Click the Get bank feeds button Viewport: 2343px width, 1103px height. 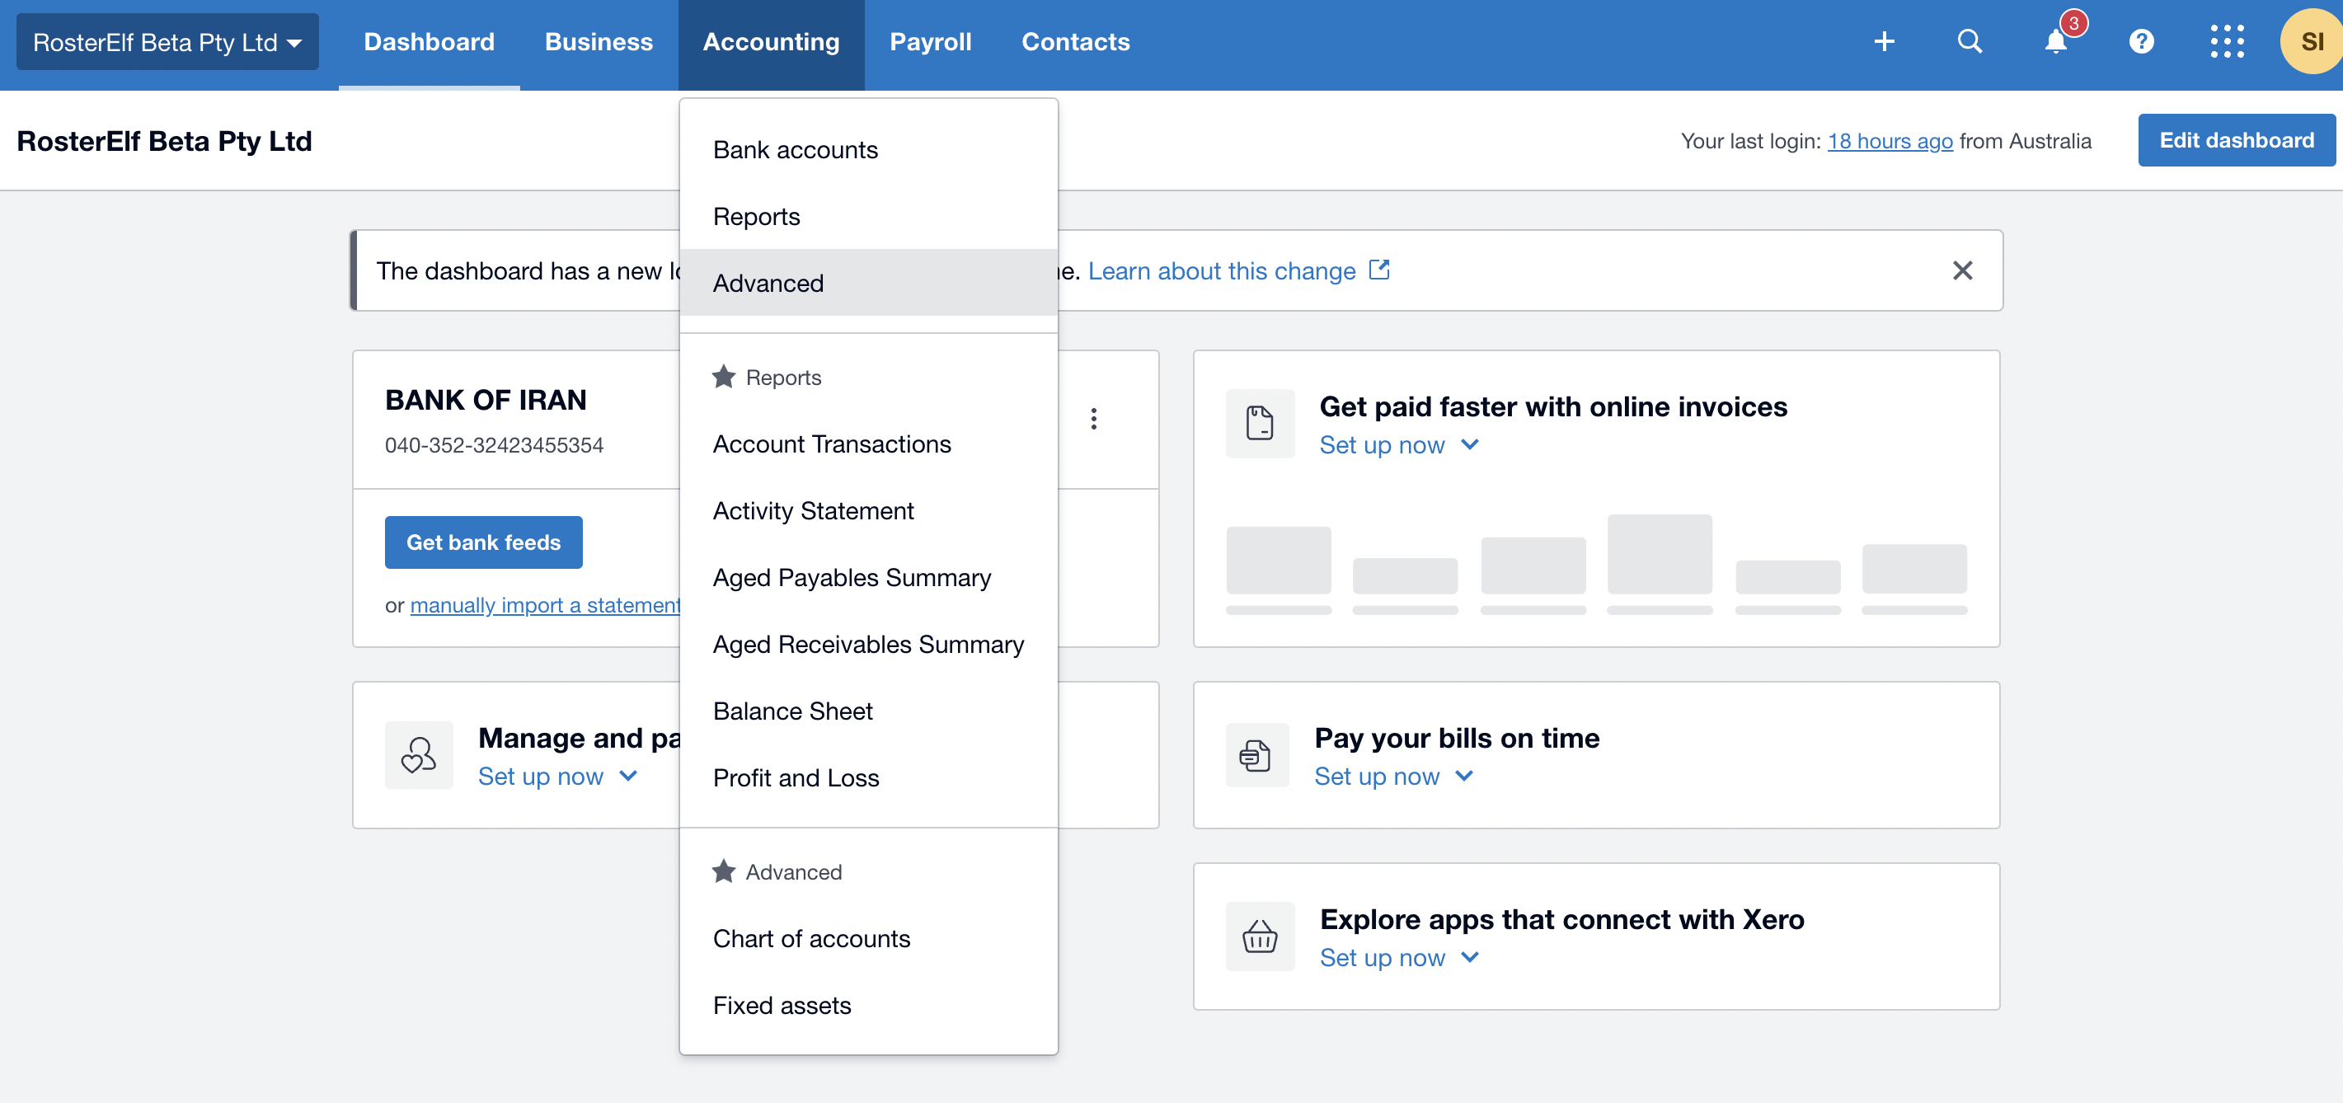tap(483, 542)
